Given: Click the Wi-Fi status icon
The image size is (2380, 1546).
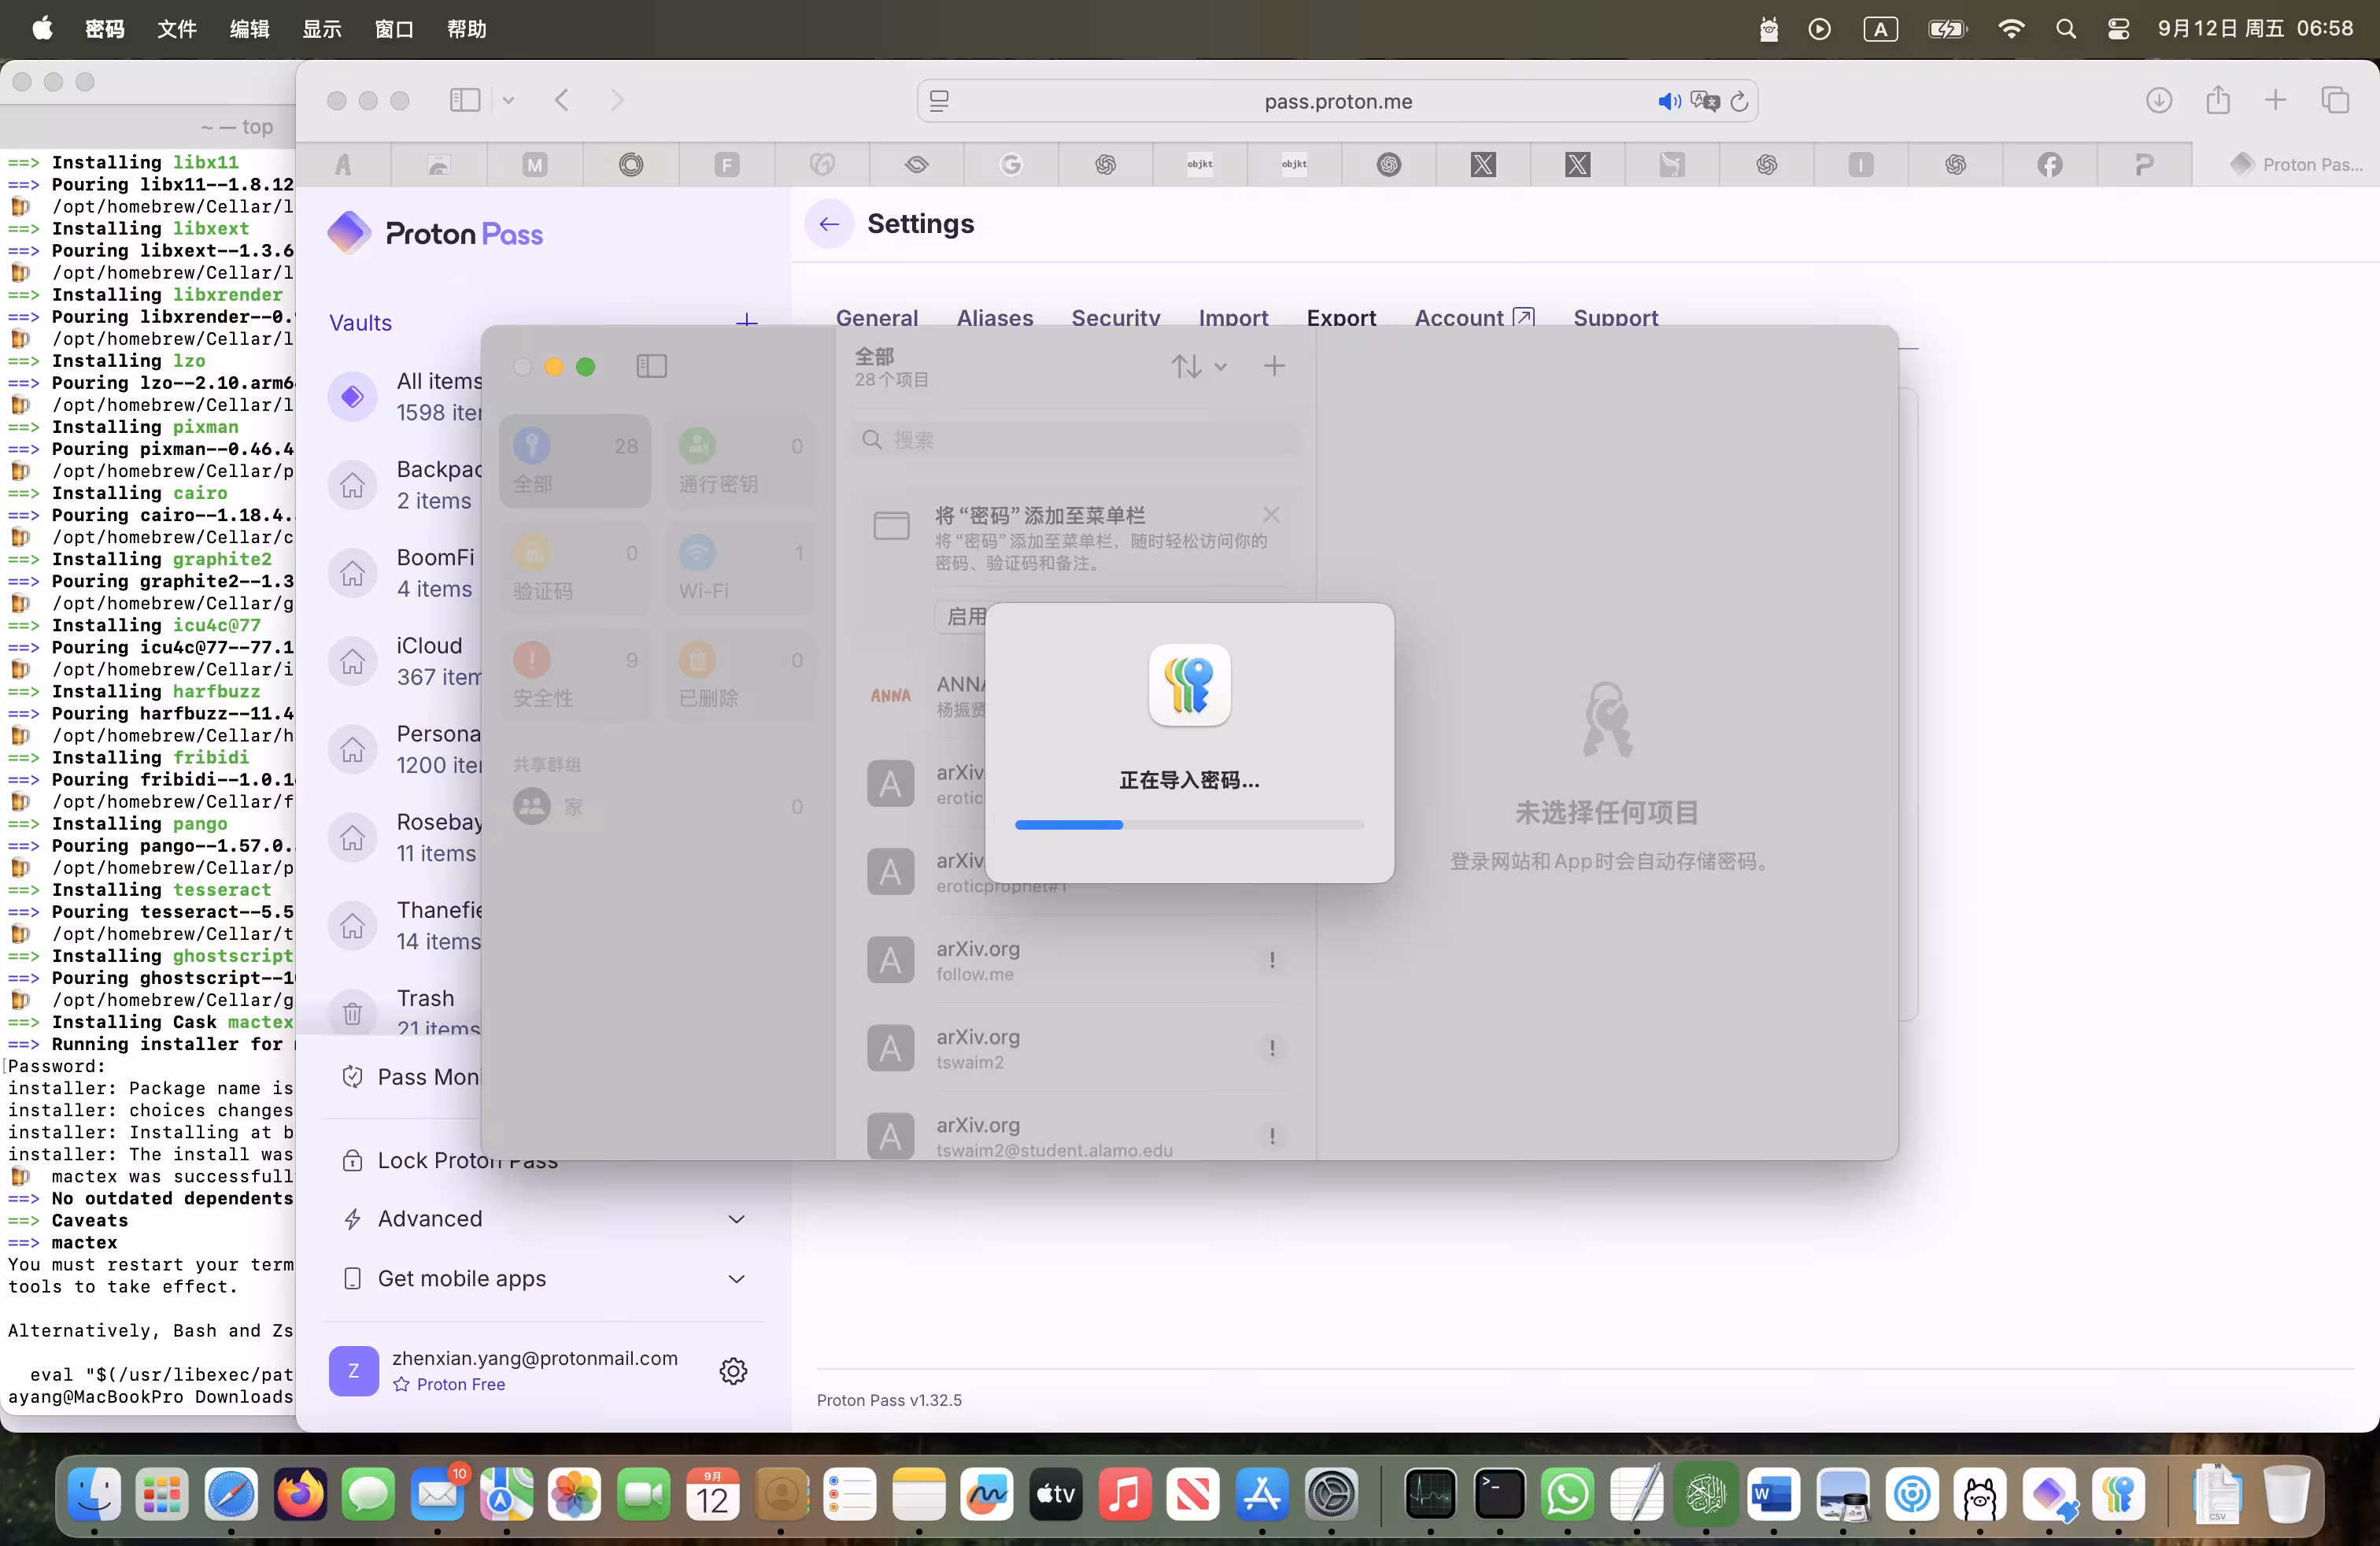Looking at the screenshot, I should (x=2011, y=28).
